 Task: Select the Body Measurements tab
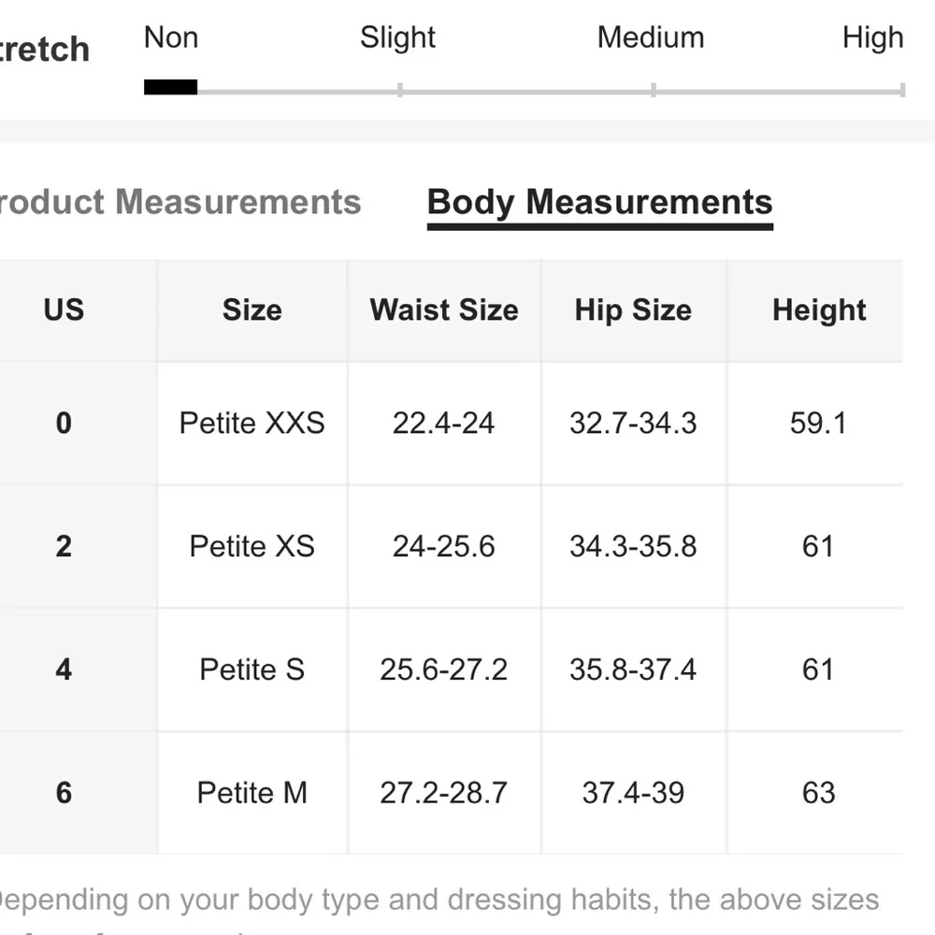pyautogui.click(x=599, y=202)
